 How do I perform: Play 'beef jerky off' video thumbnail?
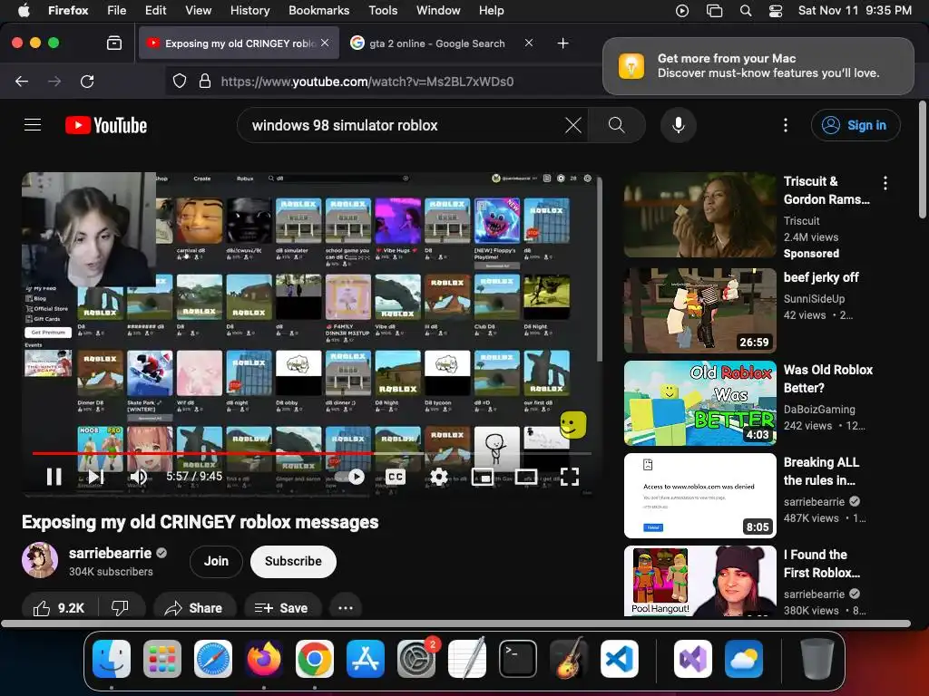(x=699, y=311)
